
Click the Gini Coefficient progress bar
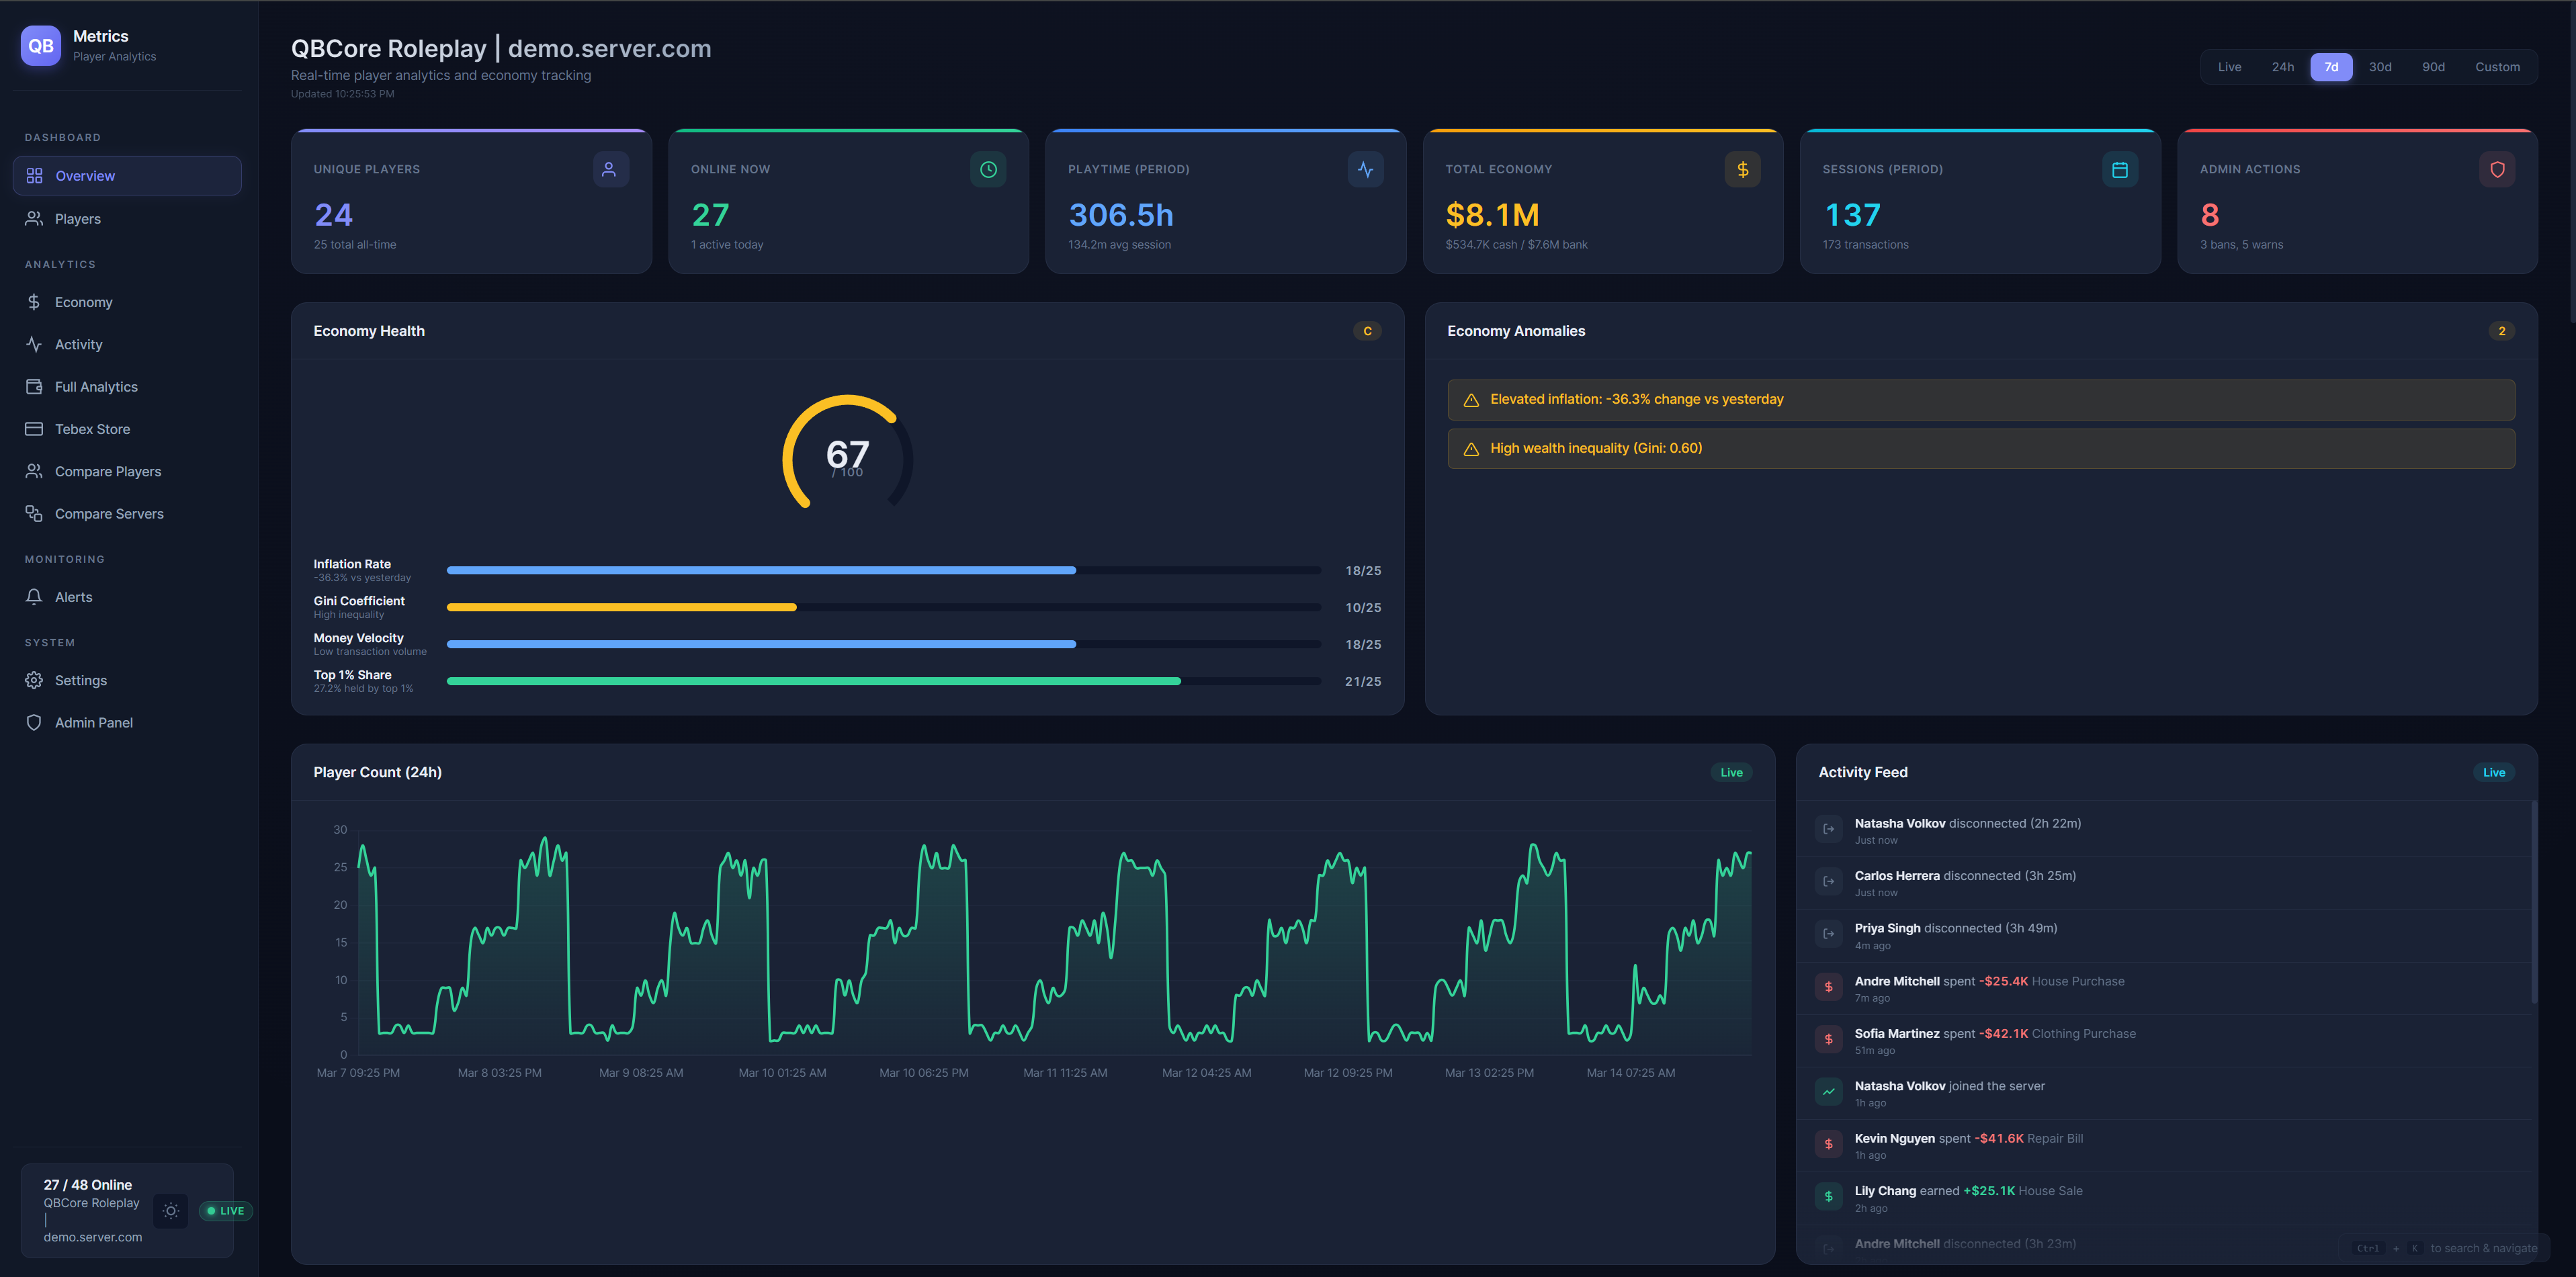[x=883, y=607]
